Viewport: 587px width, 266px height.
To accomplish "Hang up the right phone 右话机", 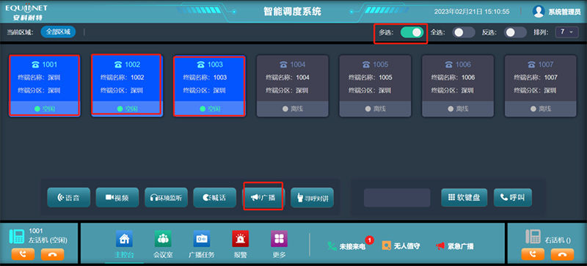I will click(562, 254).
